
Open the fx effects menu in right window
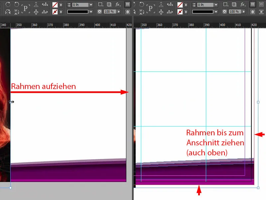pyautogui.click(x=243, y=4)
